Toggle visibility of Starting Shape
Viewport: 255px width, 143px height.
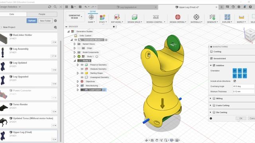tap(82, 73)
